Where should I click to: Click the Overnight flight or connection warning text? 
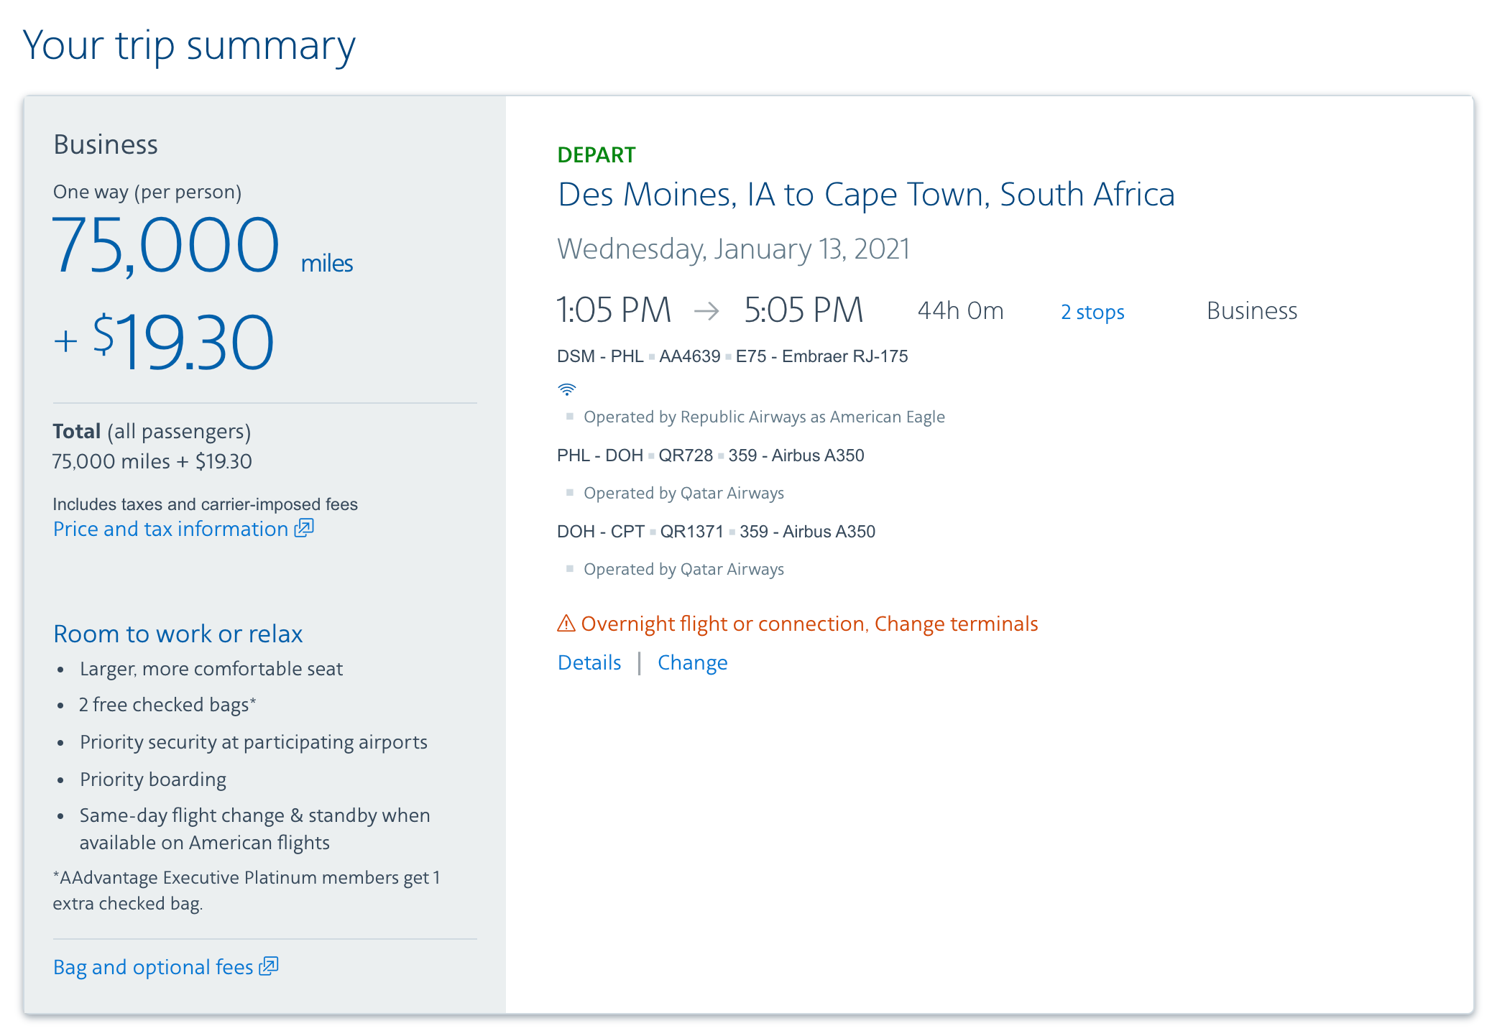(x=809, y=624)
